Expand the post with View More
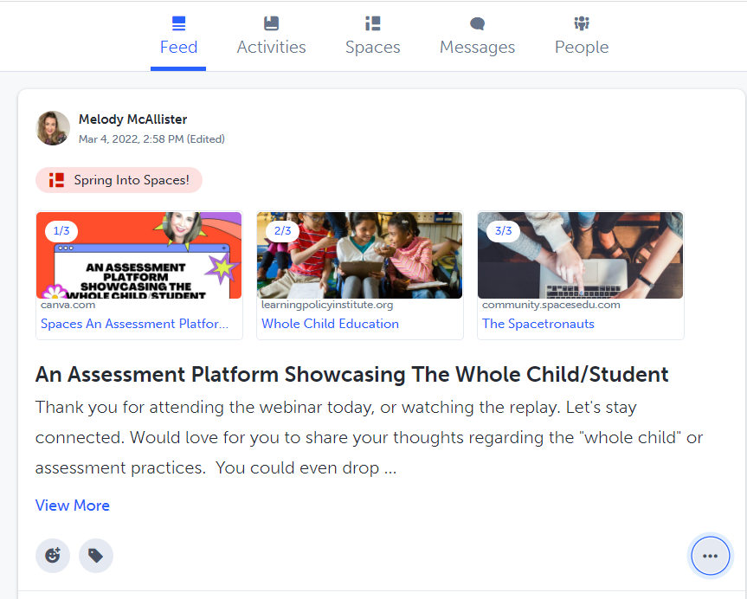 pos(73,506)
